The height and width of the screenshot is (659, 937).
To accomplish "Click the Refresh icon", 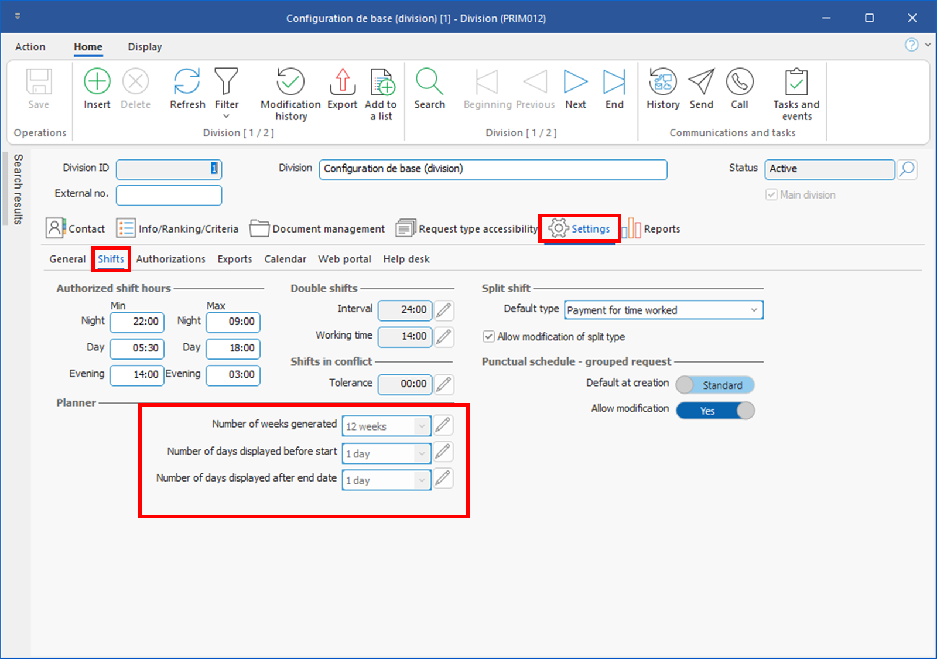I will coord(187,82).
